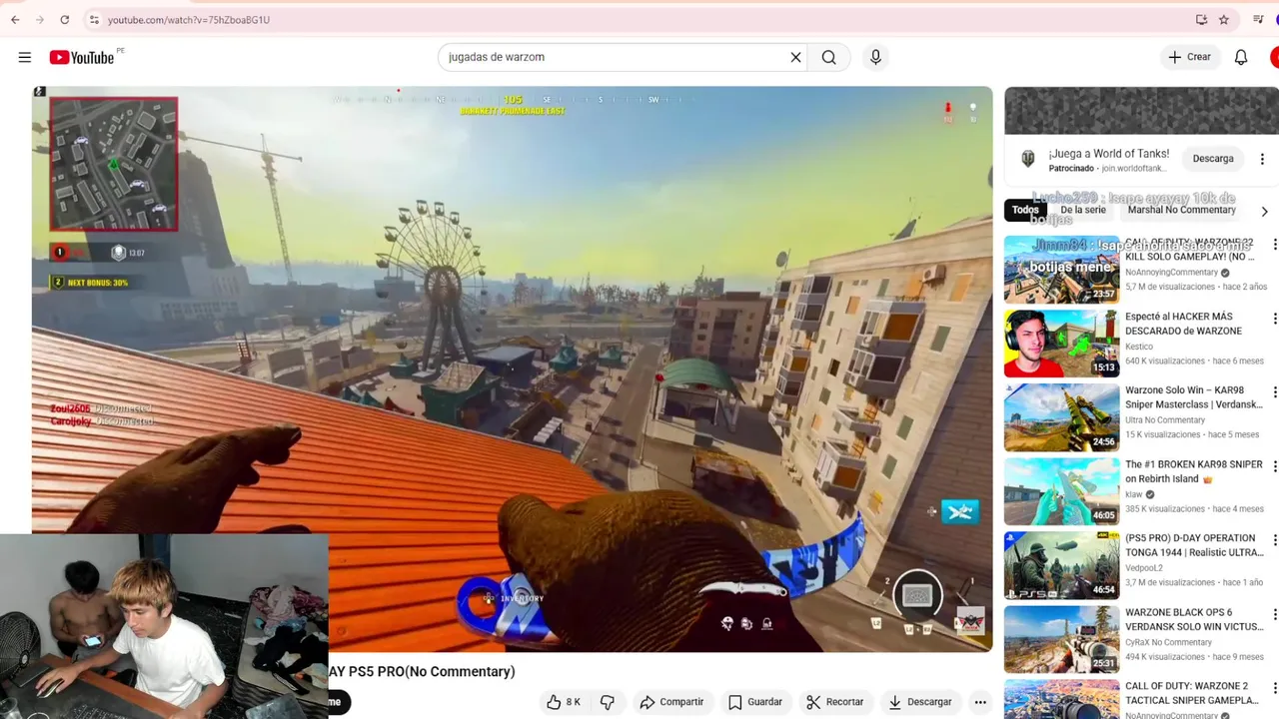The image size is (1279, 719).
Task: Open the 23:57 NoAnnoyingCommentary video thumbnail
Action: pyautogui.click(x=1061, y=270)
